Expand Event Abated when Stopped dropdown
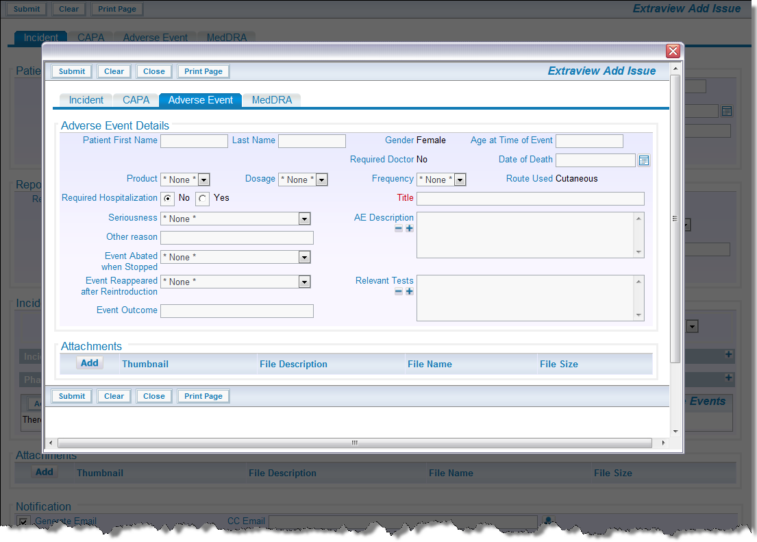This screenshot has height=542, width=757. pyautogui.click(x=304, y=258)
